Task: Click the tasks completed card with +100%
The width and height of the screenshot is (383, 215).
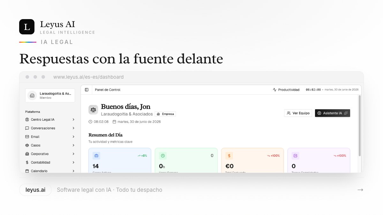Action: (319, 160)
